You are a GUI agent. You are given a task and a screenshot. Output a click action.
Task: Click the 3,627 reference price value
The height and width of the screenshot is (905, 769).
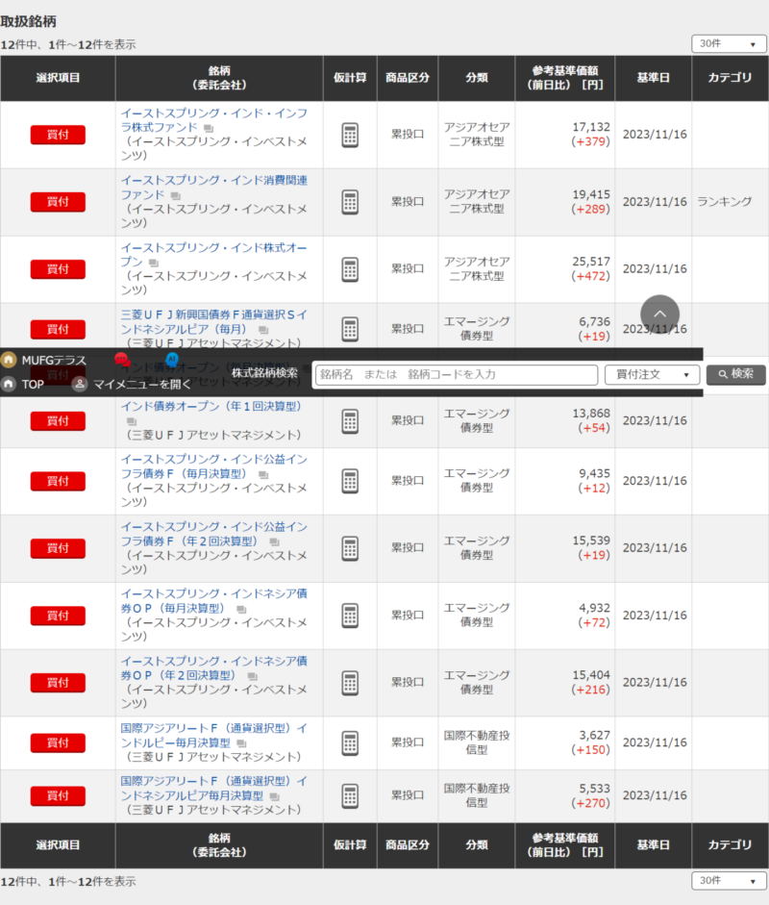click(594, 736)
